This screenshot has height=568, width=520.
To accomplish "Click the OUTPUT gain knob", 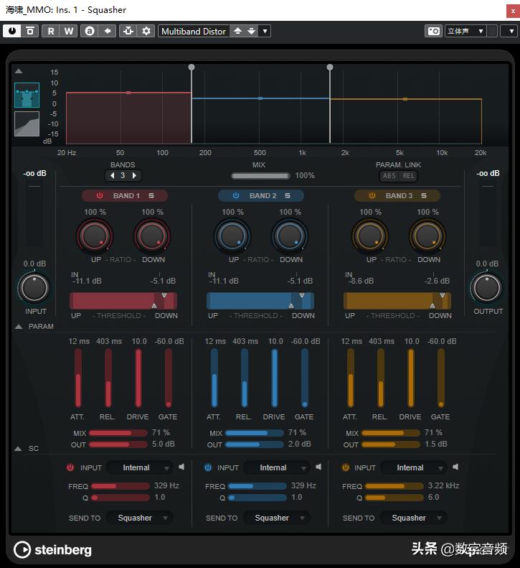I will point(487,288).
